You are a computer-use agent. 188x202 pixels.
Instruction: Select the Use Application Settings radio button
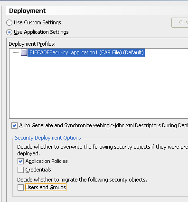[9, 32]
